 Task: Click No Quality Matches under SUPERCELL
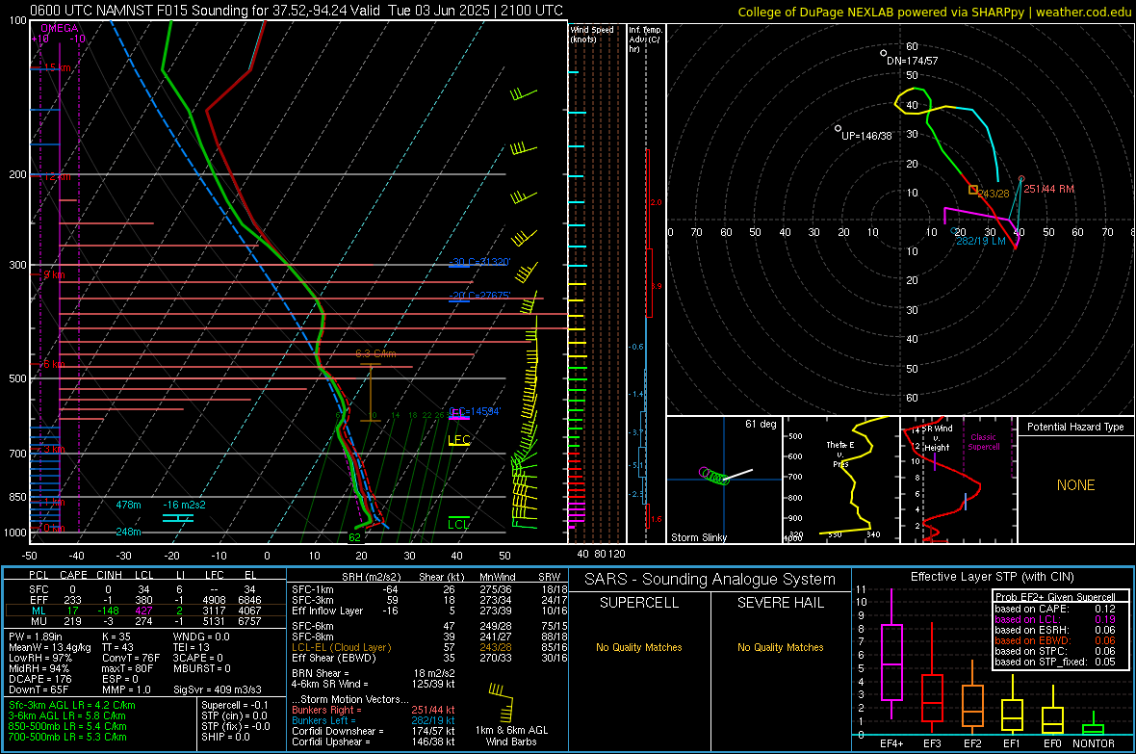[x=639, y=647]
